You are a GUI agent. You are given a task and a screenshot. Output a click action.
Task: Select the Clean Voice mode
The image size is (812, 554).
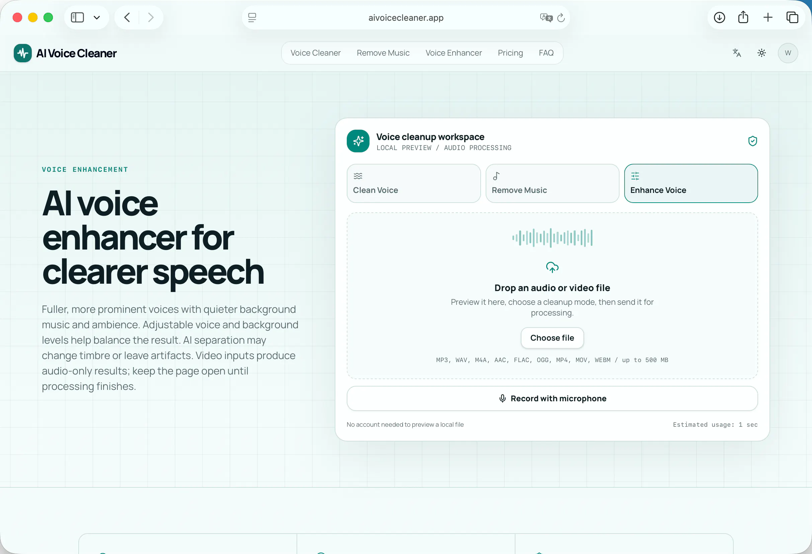click(x=414, y=183)
